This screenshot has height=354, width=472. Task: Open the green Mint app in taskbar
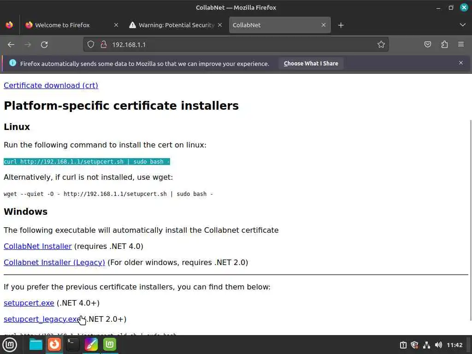click(x=110, y=344)
